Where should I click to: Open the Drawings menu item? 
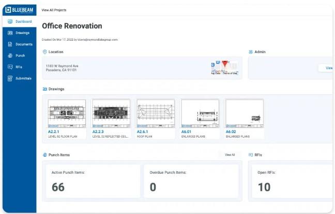click(22, 33)
